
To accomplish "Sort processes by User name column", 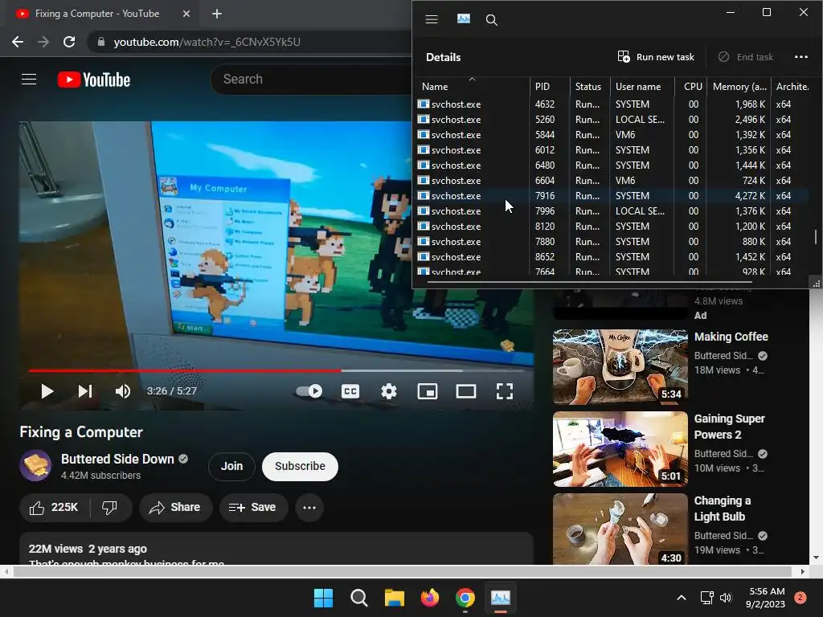I will pyautogui.click(x=637, y=87).
